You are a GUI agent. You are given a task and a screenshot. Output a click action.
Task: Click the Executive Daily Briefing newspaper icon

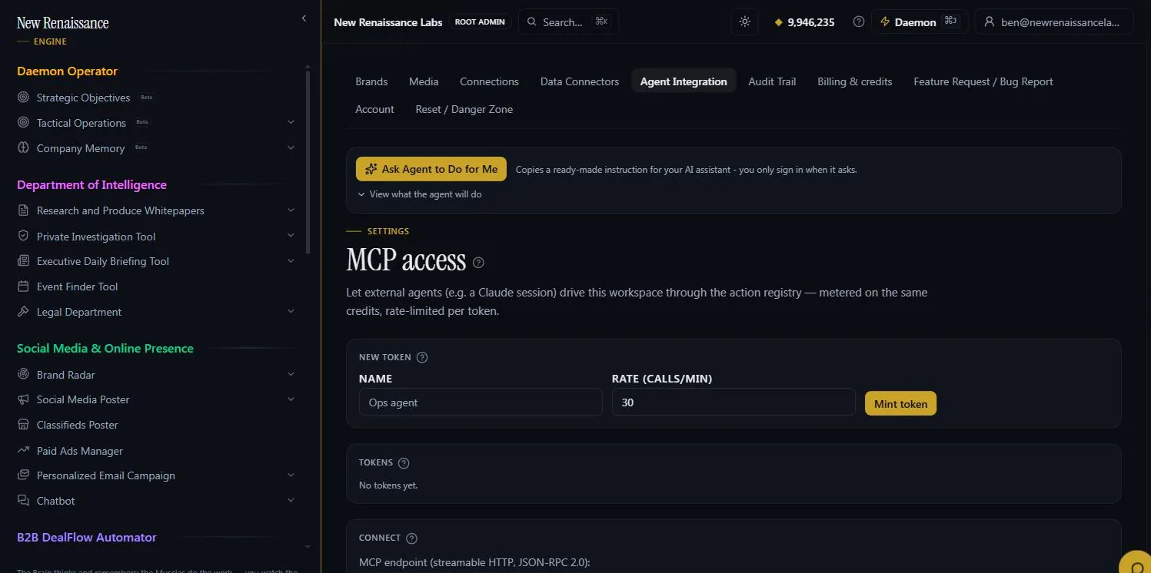[x=23, y=261]
